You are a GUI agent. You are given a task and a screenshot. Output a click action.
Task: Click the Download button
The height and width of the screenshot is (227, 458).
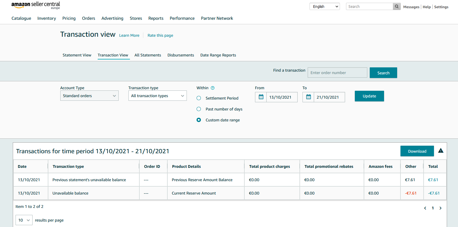pyautogui.click(x=417, y=151)
